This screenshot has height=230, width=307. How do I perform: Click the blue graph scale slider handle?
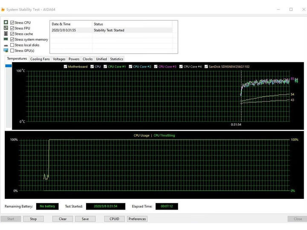coord(9,66)
